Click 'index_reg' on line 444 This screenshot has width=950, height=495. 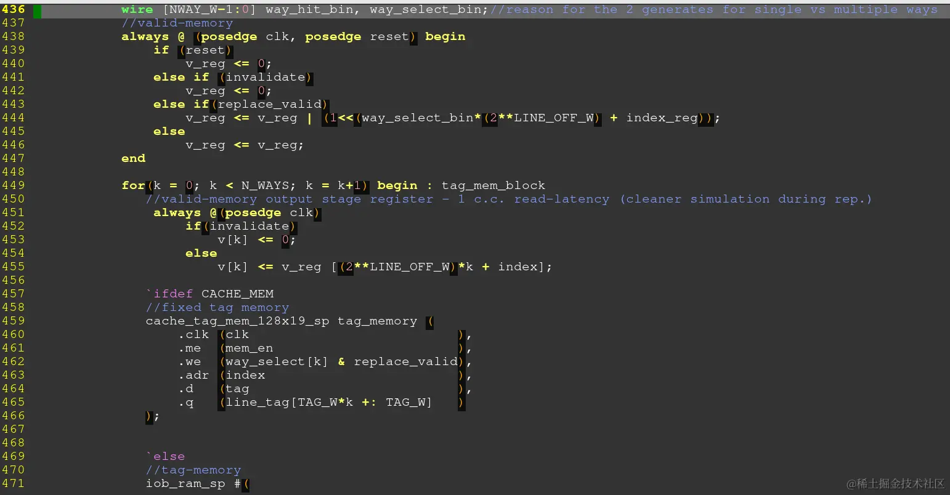tap(662, 118)
